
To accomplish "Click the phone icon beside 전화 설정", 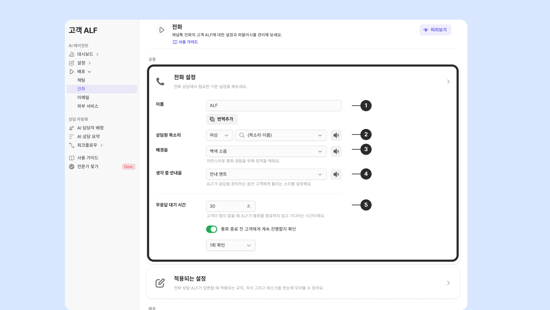I will tap(160, 82).
